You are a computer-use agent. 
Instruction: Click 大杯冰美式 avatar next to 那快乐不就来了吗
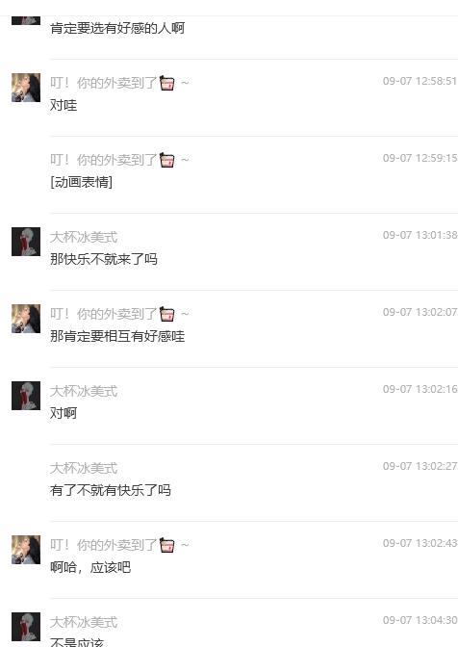[26, 242]
